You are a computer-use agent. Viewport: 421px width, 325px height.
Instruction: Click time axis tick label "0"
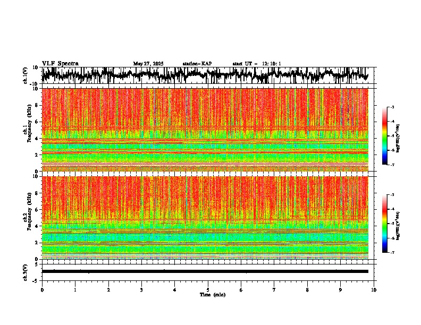(x=42, y=290)
